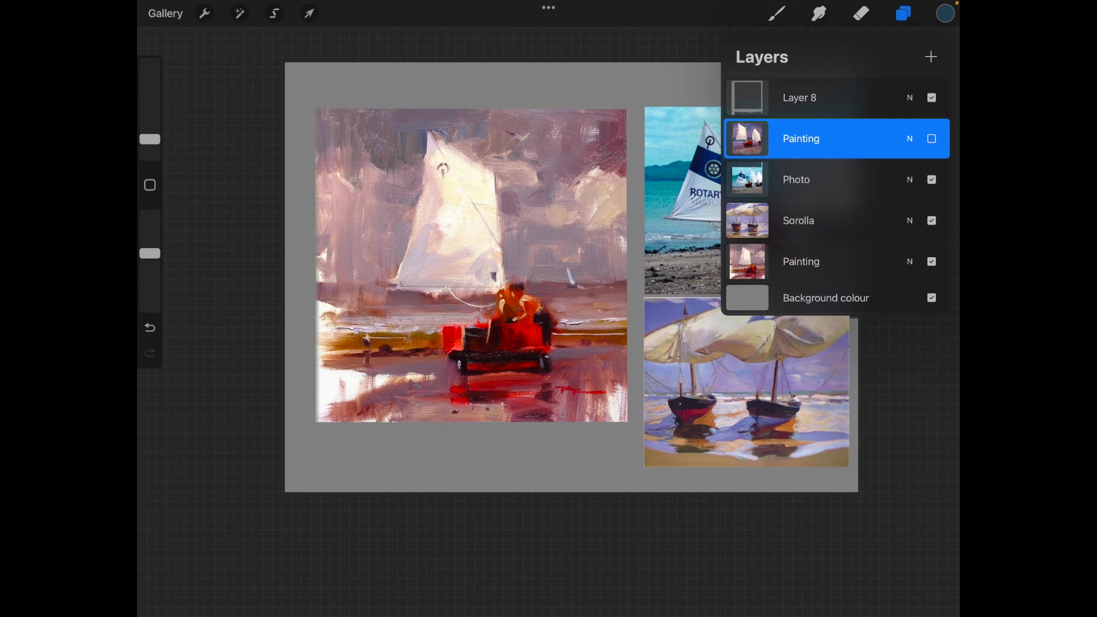This screenshot has width=1097, height=617.
Task: Tap the three-dot options at the top center
Action: pyautogui.click(x=548, y=7)
